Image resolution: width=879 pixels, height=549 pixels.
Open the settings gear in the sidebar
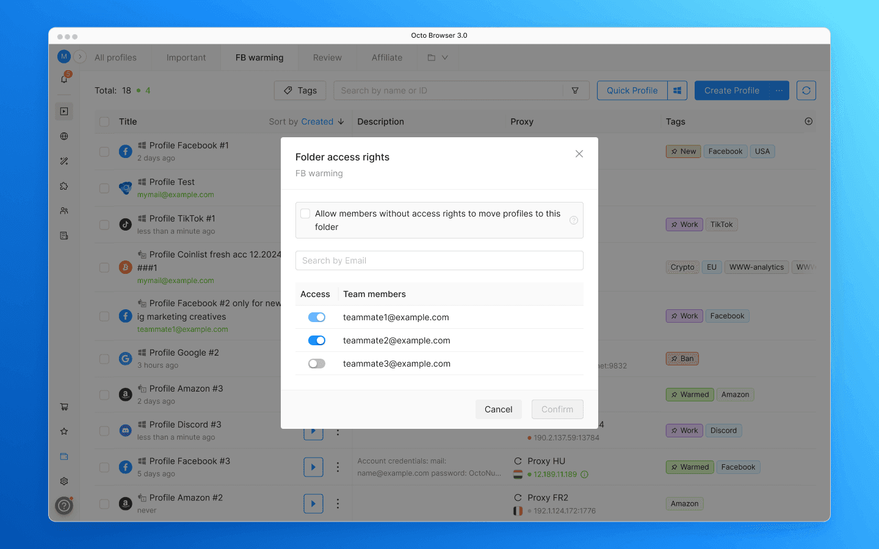(64, 481)
